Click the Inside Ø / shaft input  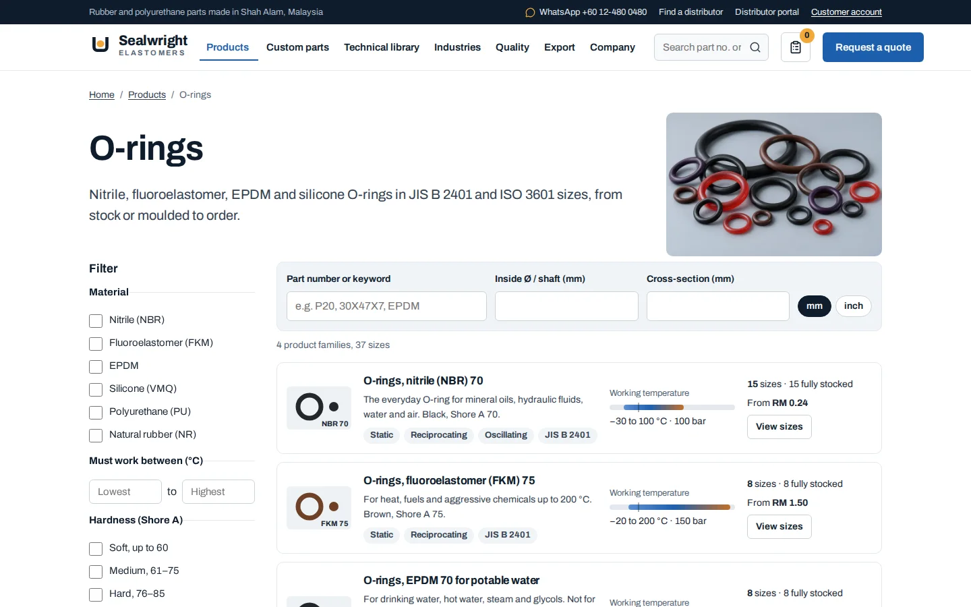pos(566,306)
